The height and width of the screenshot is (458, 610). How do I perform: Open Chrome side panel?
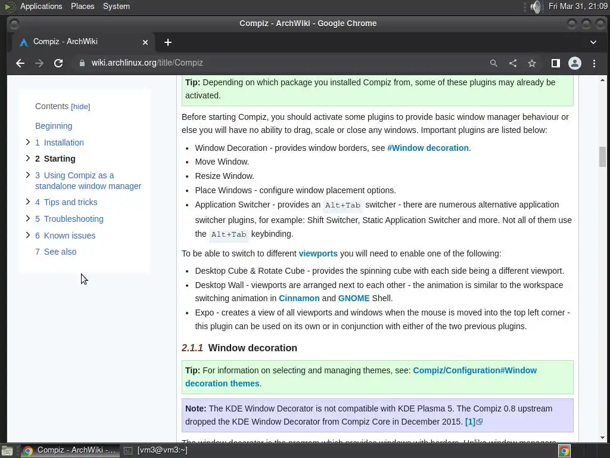click(x=556, y=63)
